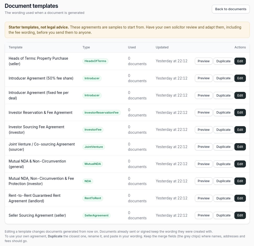Edit Introducer Agreement (50% fee share)
Screen dimensions: 254x246
click(x=240, y=78)
